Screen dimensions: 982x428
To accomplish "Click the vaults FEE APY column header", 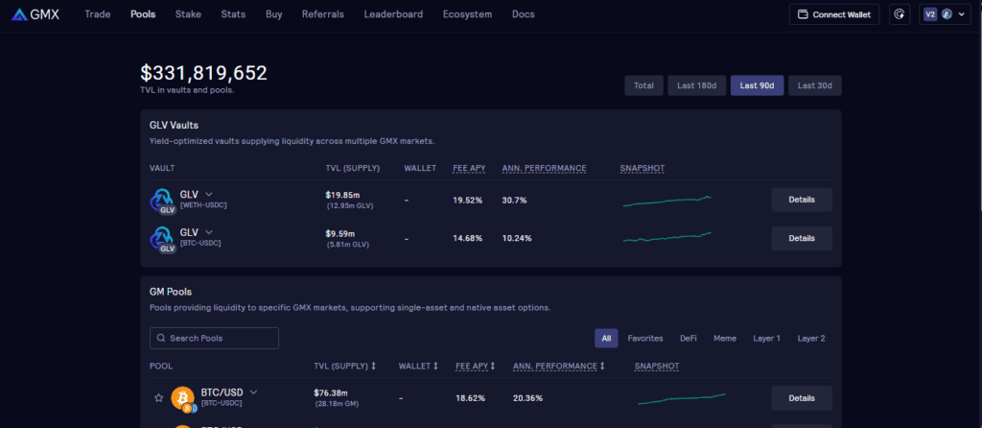I will point(468,168).
